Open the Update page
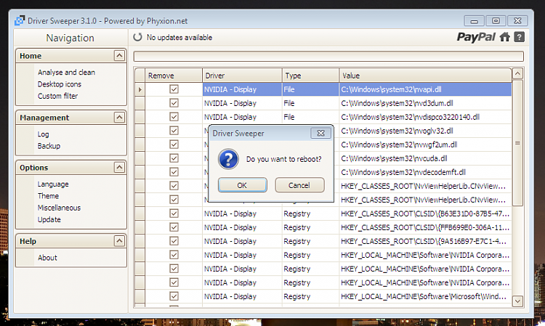The image size is (545, 326). (49, 219)
